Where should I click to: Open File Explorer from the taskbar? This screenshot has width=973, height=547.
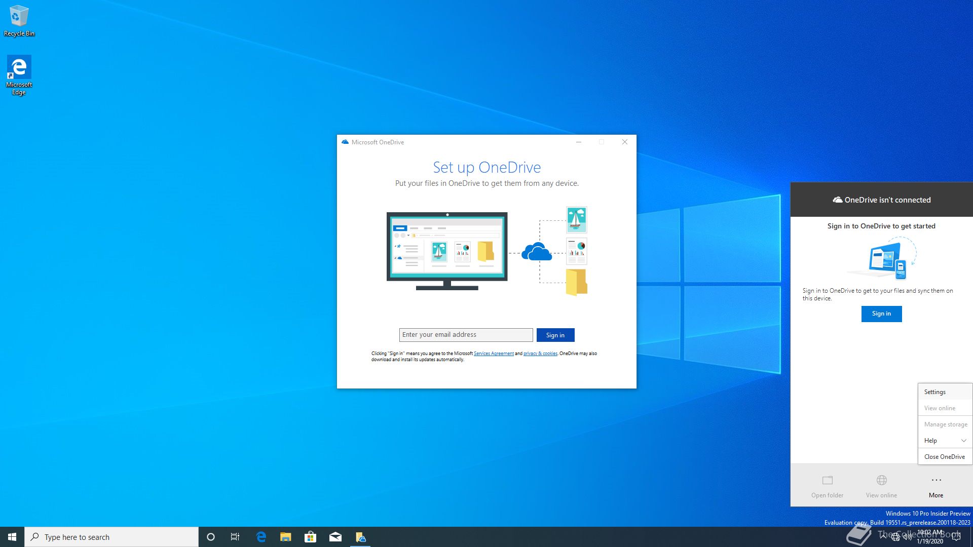pos(286,537)
